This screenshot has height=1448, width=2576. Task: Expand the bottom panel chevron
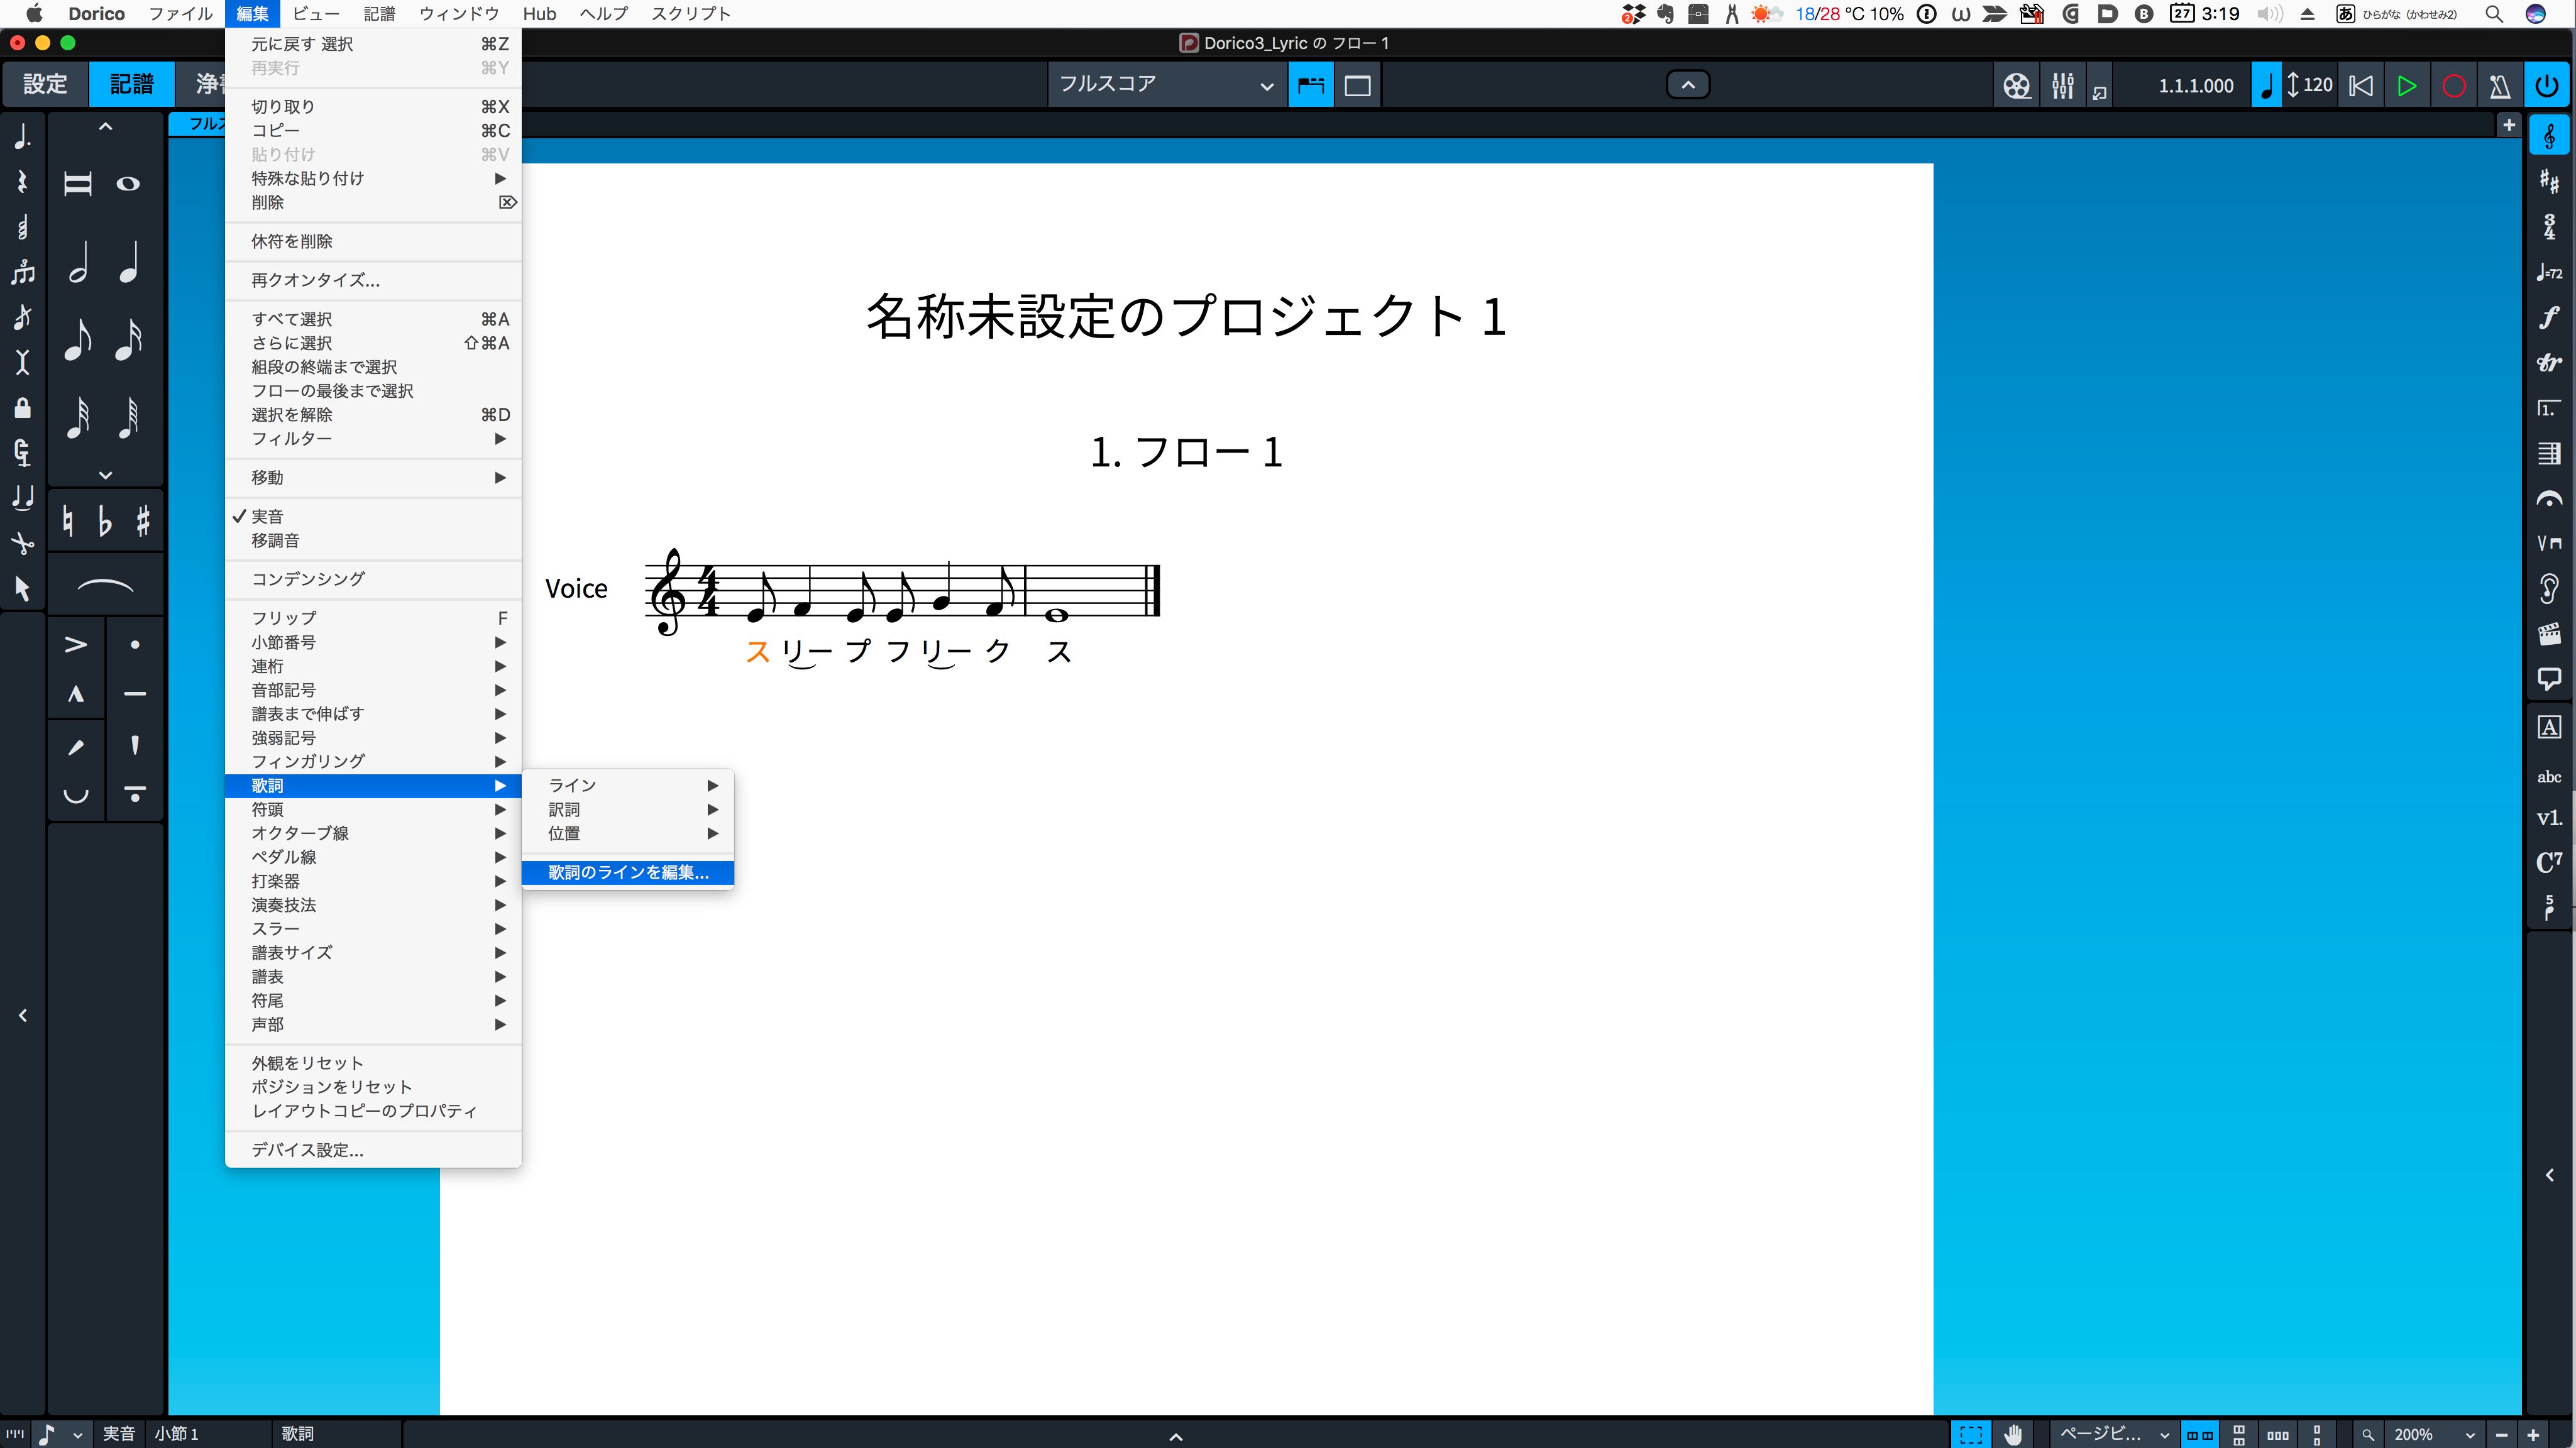[x=1176, y=1437]
